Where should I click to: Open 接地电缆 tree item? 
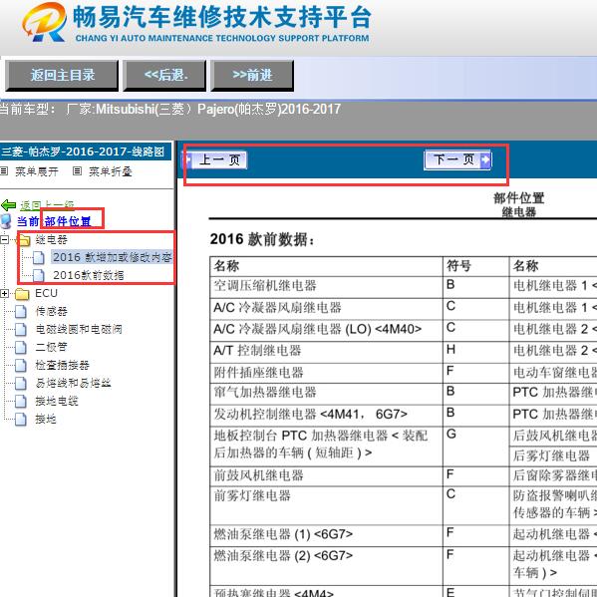click(57, 401)
